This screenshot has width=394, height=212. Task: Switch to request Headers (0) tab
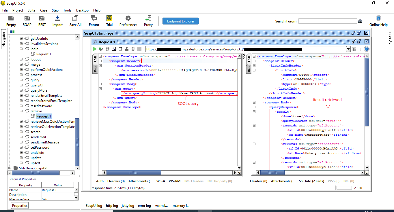116,181
